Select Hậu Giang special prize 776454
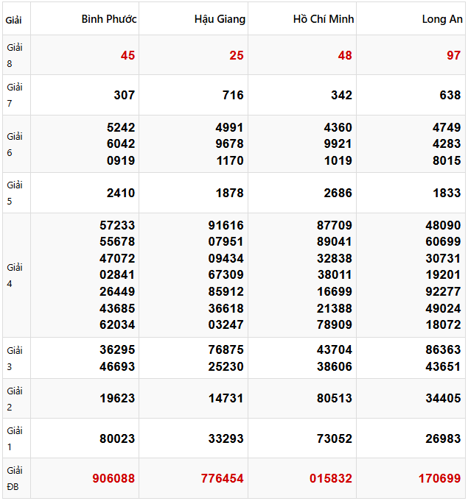468x501 pixels. pos(222,478)
